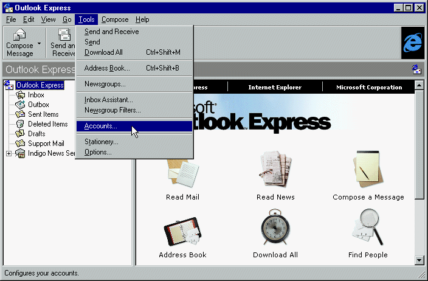Open the View menu
This screenshot has width=428, height=281.
48,19
